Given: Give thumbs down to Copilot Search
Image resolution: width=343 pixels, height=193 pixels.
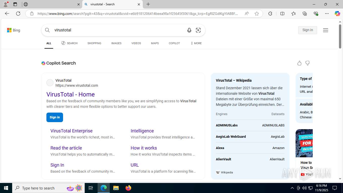Looking at the screenshot, I should [307, 63].
